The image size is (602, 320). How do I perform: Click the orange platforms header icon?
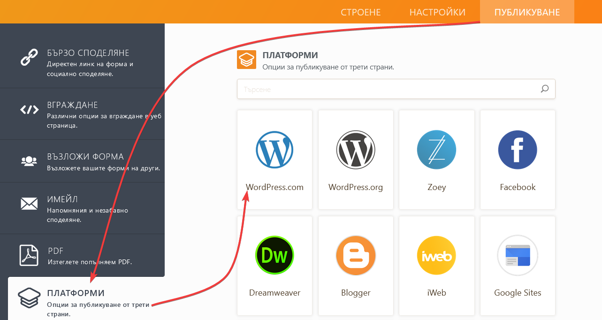coord(246,60)
